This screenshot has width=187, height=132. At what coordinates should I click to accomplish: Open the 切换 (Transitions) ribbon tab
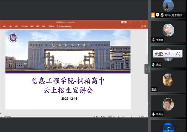10,26
